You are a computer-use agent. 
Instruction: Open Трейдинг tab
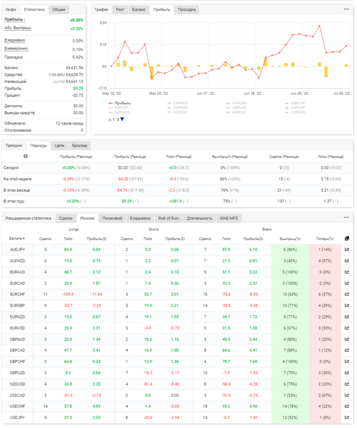pyautogui.click(x=14, y=146)
